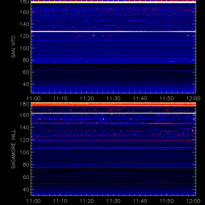The width and height of the screenshot is (205, 205).
Task: Select the 160 tick label on Sagamore Hill plot
Action: 24,115
